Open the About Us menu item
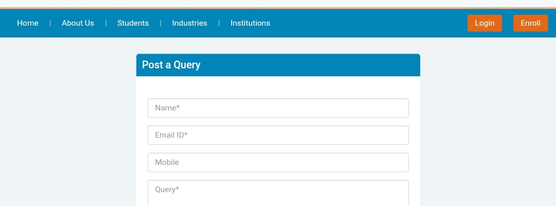Viewport: 556px width, 206px height. click(78, 23)
